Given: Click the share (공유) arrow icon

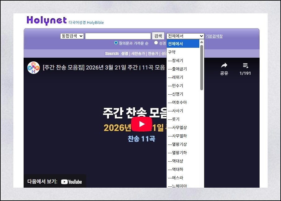Looking at the screenshot, I should [x=224, y=66].
